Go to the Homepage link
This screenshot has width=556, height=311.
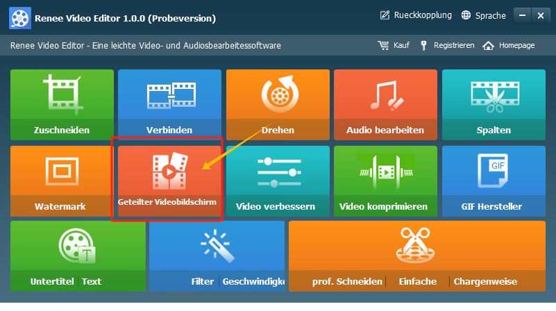point(516,45)
